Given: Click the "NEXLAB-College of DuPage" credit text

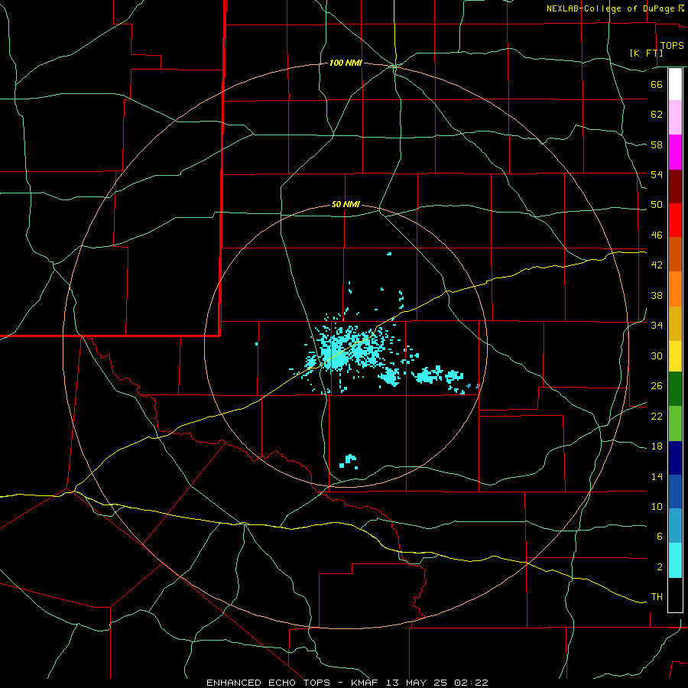Looking at the screenshot, I should point(610,8).
